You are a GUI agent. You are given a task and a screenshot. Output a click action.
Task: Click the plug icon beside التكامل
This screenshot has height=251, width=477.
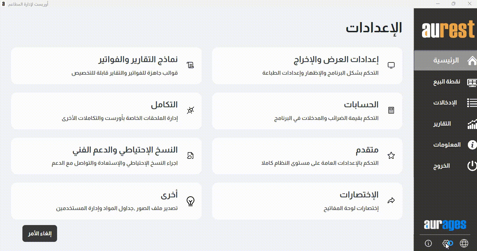coord(191,110)
